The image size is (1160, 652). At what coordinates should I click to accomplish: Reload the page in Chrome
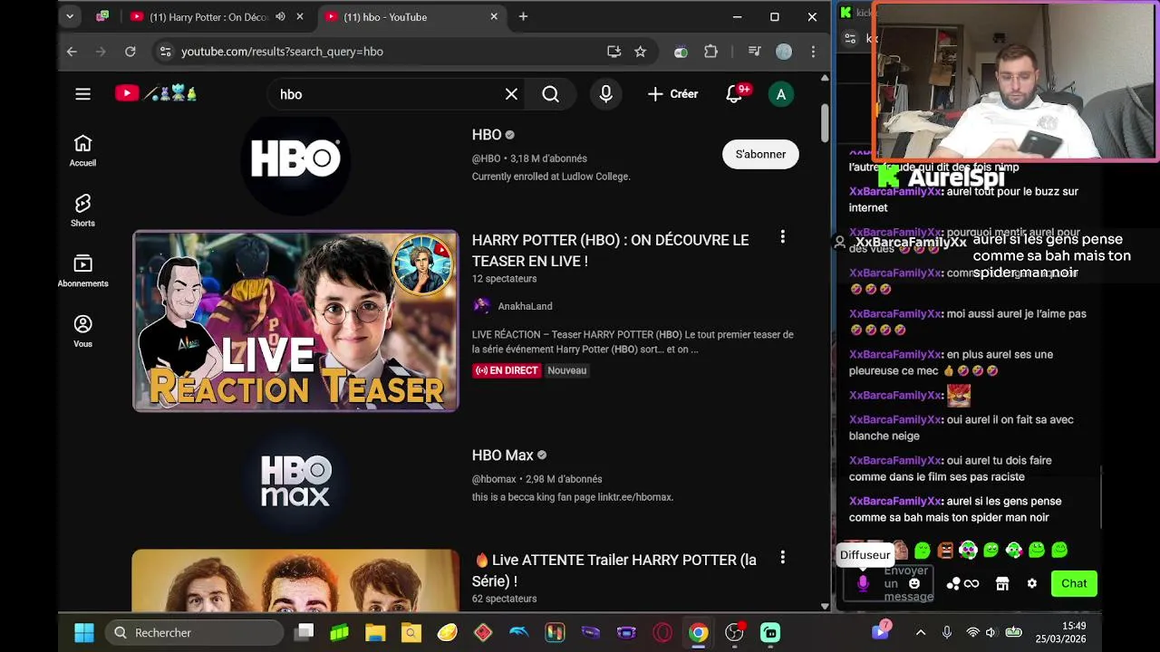(x=130, y=52)
